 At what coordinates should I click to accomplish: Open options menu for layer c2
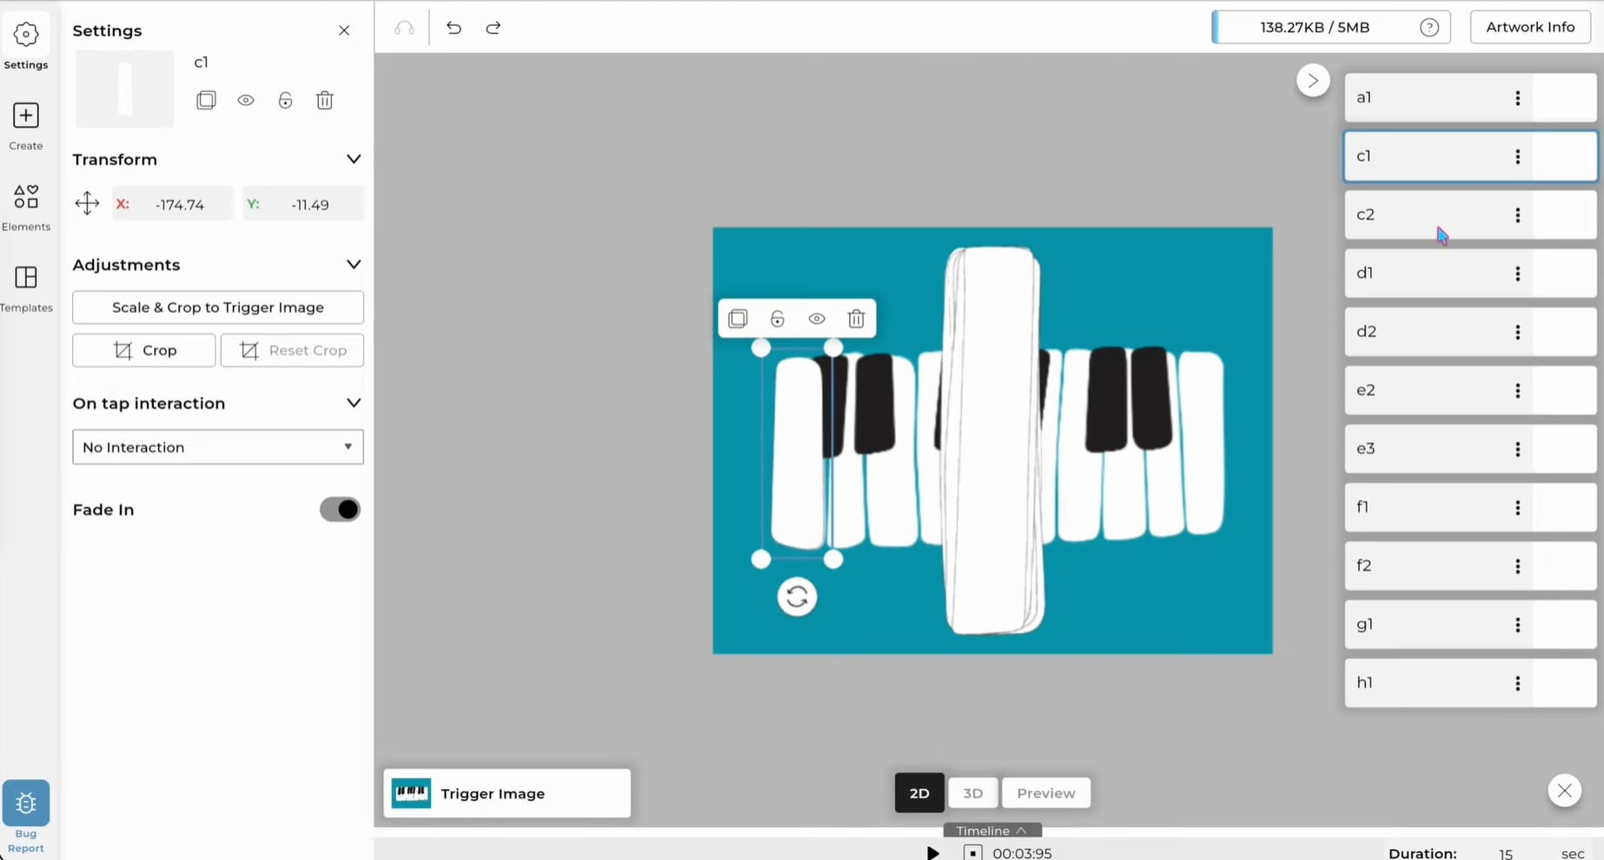pos(1518,215)
